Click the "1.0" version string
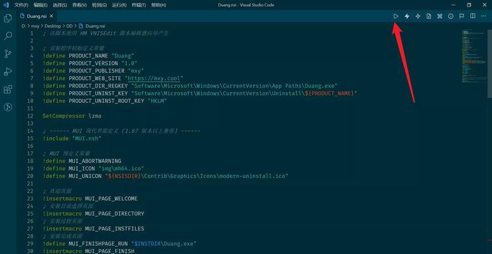The height and width of the screenshot is (254, 492). [x=130, y=63]
